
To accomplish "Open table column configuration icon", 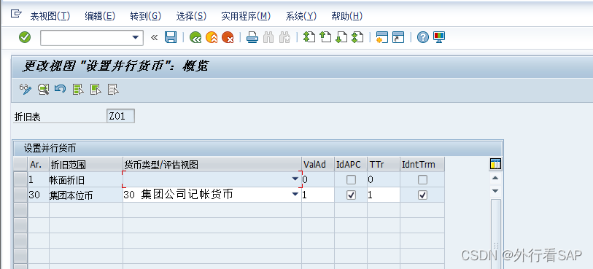I will click(495, 164).
